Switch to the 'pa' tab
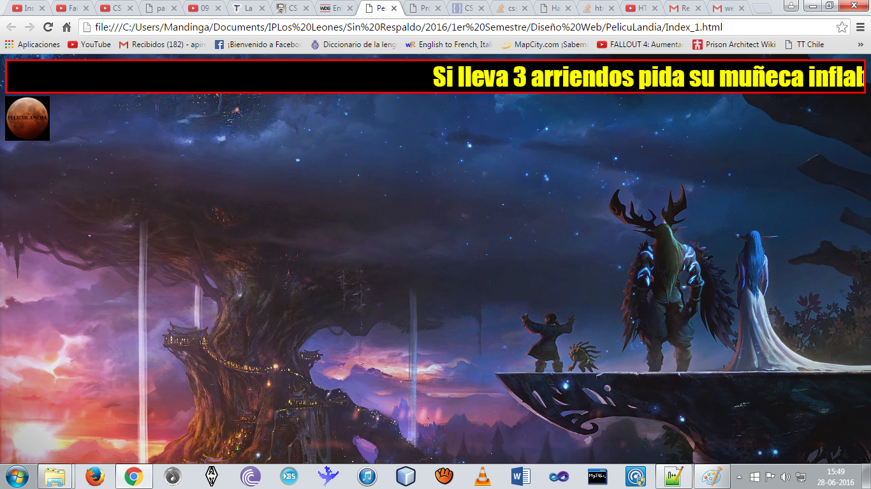Viewport: 871px width, 489px height. 161,8
